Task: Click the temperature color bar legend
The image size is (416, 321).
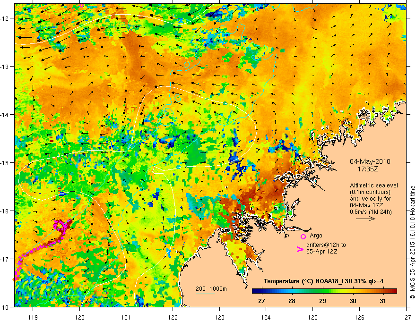Action: [324, 291]
